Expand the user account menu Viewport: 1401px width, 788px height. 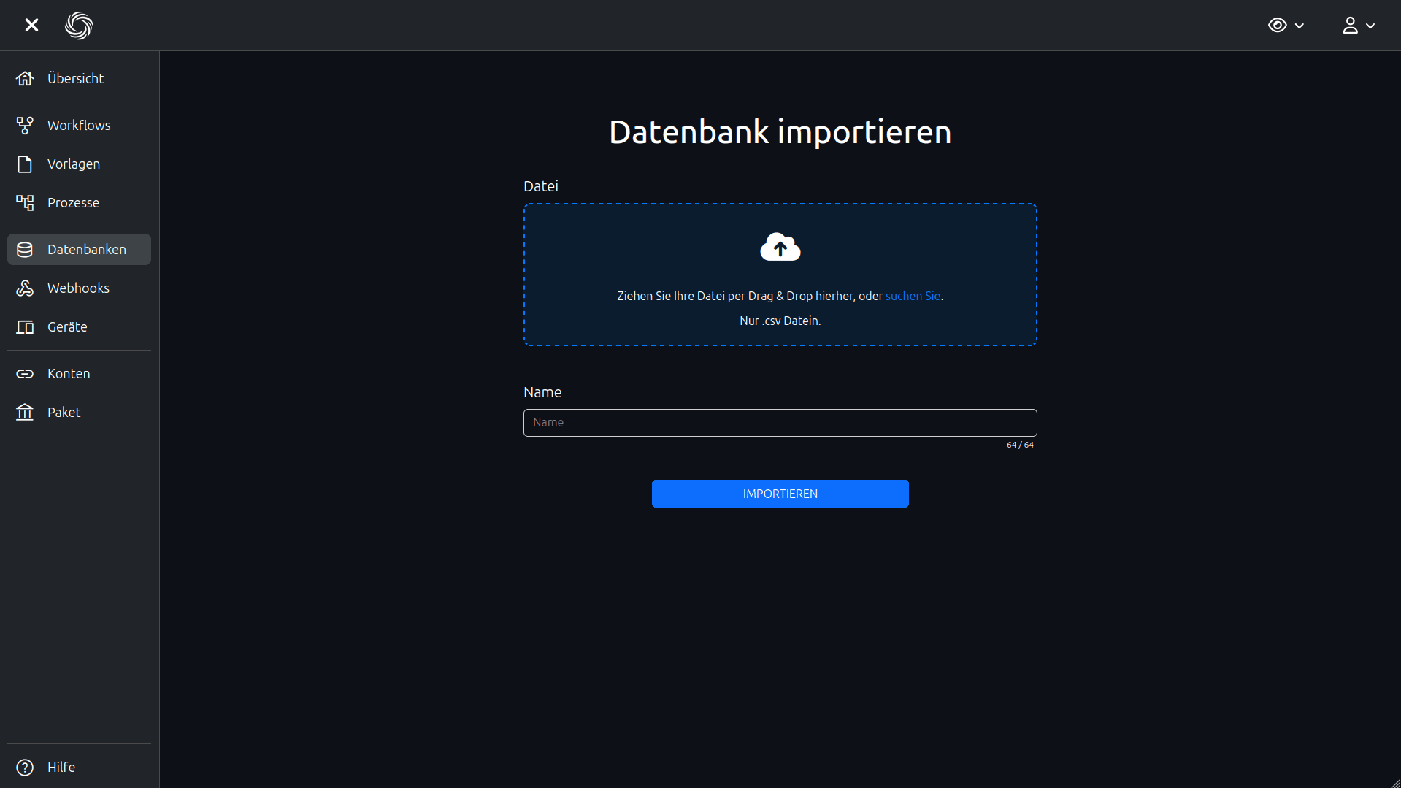tap(1358, 26)
